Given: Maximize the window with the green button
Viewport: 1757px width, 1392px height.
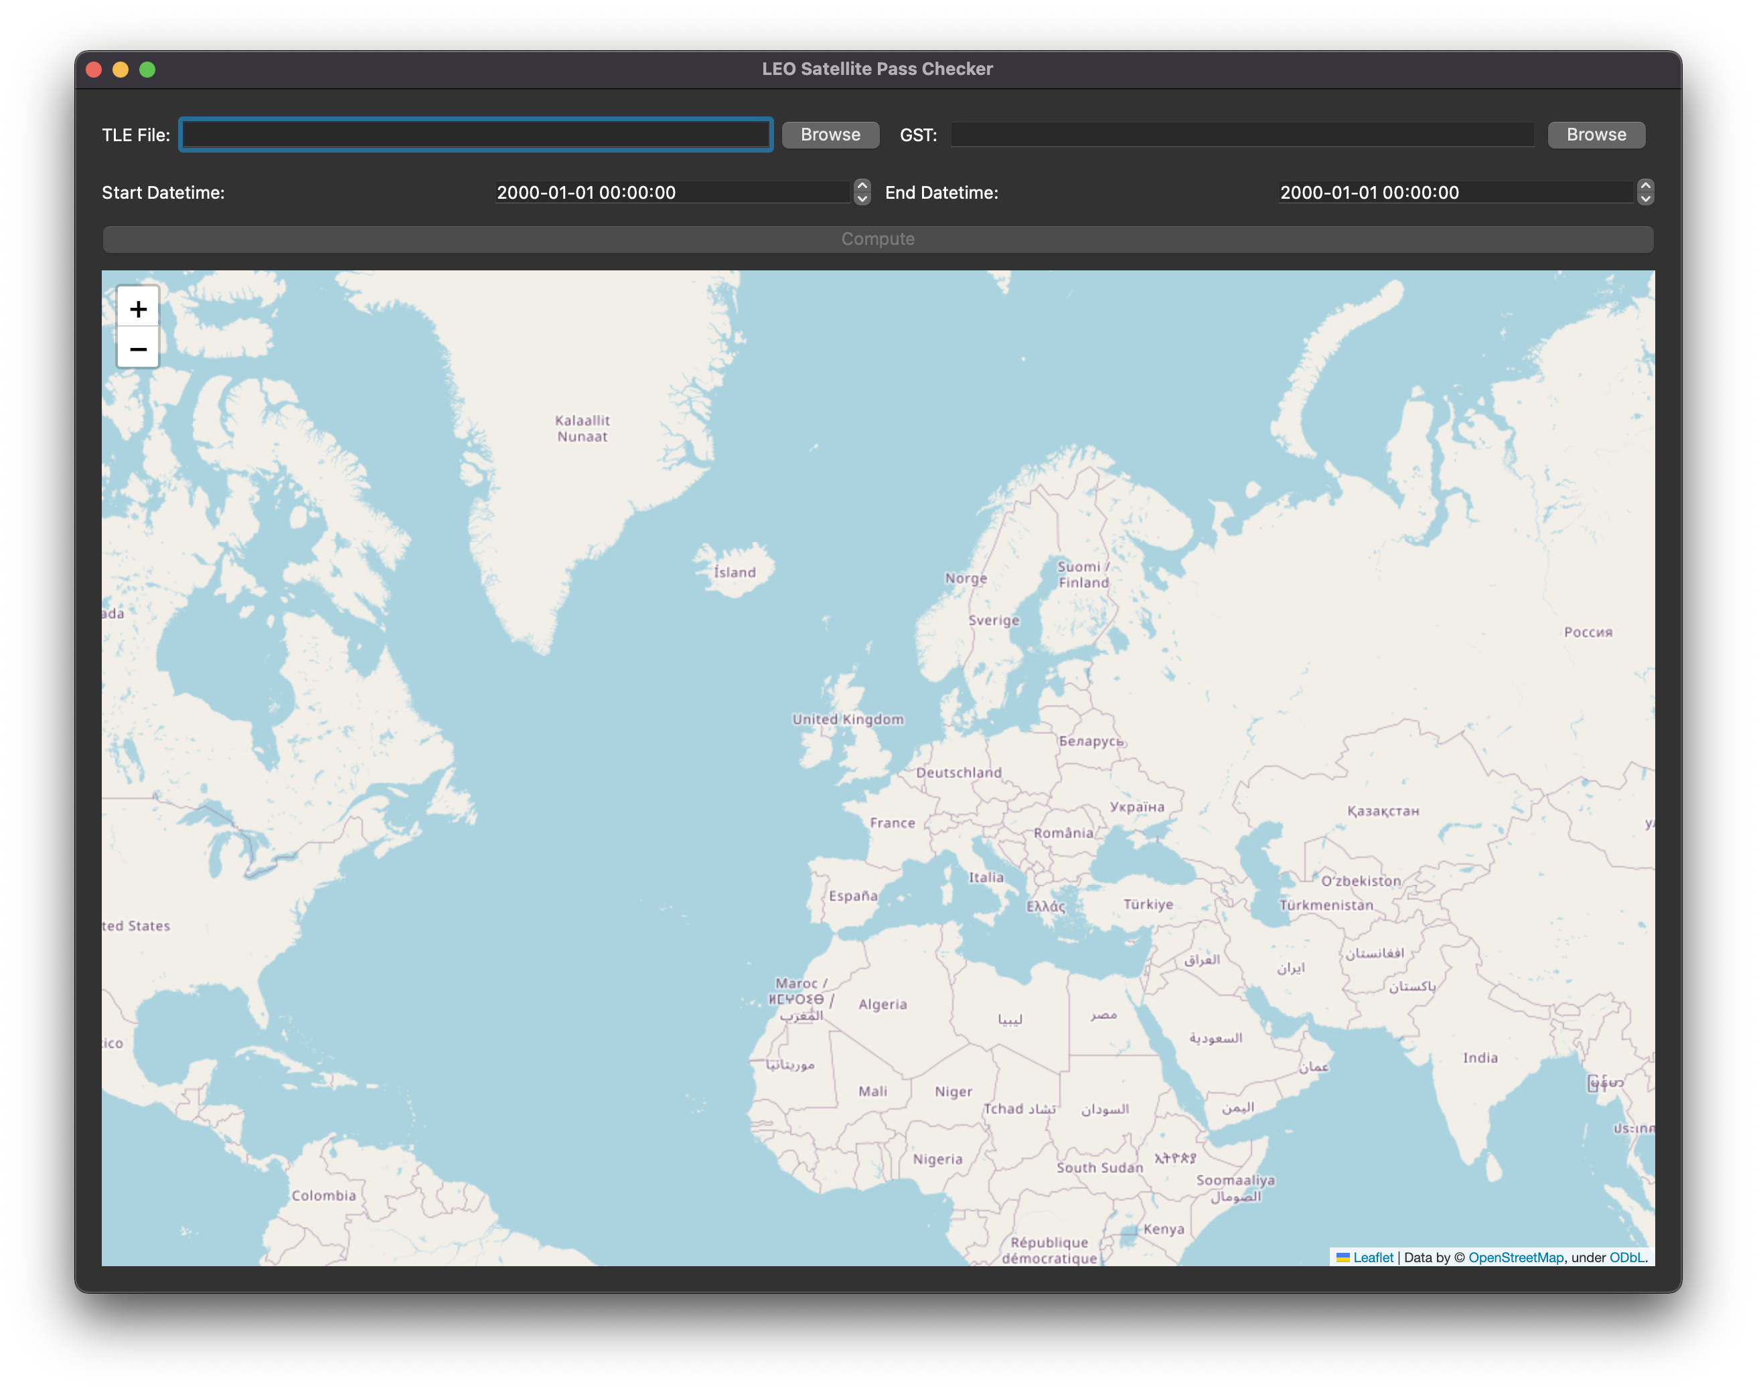Looking at the screenshot, I should 147,69.
